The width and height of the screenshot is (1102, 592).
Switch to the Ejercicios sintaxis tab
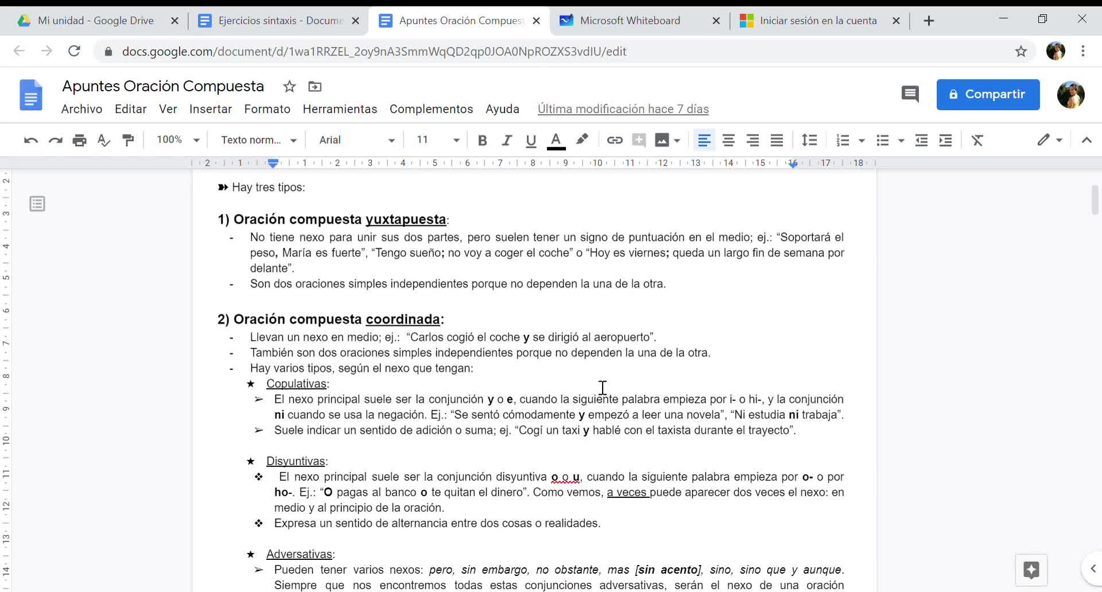pos(278,21)
